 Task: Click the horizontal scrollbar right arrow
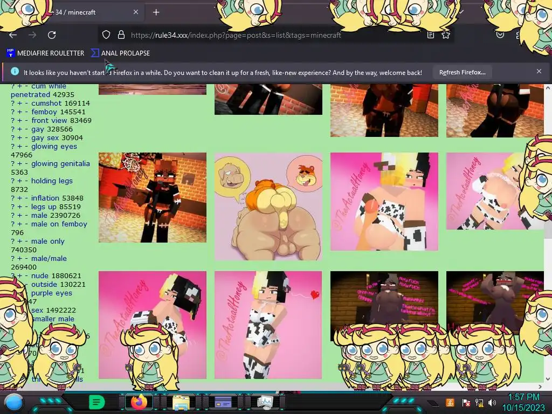coord(540,387)
